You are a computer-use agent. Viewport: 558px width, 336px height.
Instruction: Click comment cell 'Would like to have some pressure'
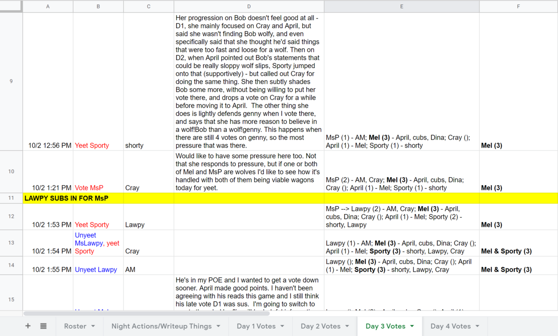[x=249, y=171]
